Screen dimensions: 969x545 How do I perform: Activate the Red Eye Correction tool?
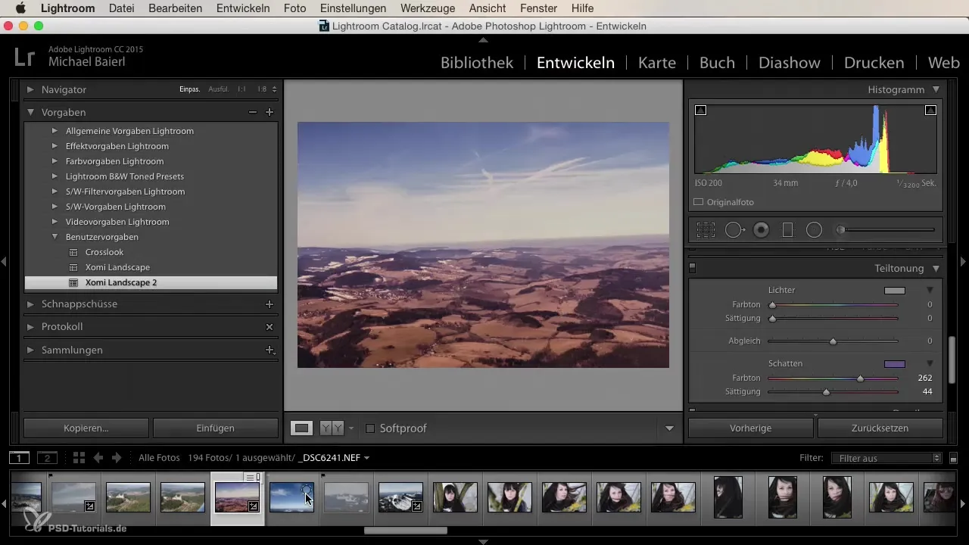(761, 230)
